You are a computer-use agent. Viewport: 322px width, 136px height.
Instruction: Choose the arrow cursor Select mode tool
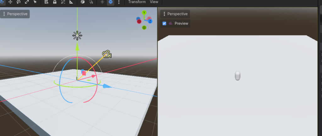35,2
